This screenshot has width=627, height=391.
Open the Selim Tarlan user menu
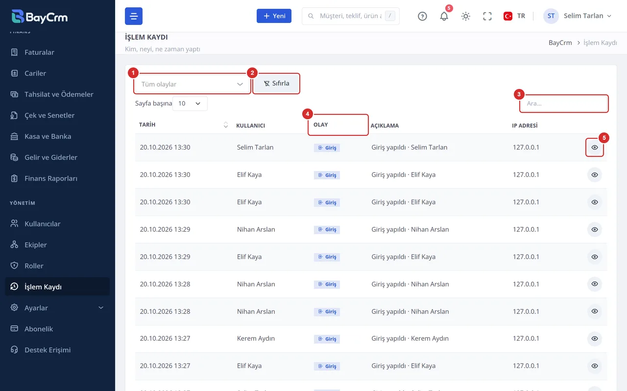[x=578, y=16]
